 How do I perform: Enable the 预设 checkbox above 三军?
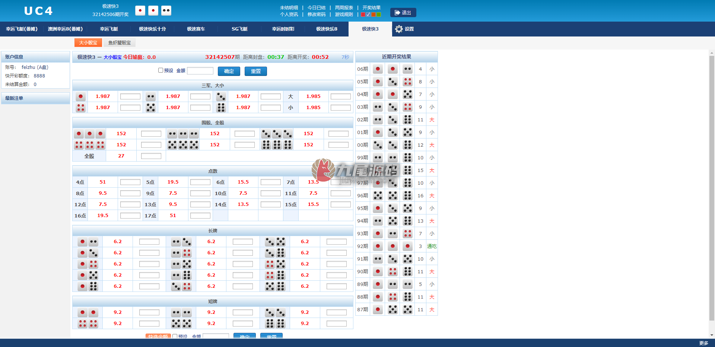pyautogui.click(x=161, y=70)
